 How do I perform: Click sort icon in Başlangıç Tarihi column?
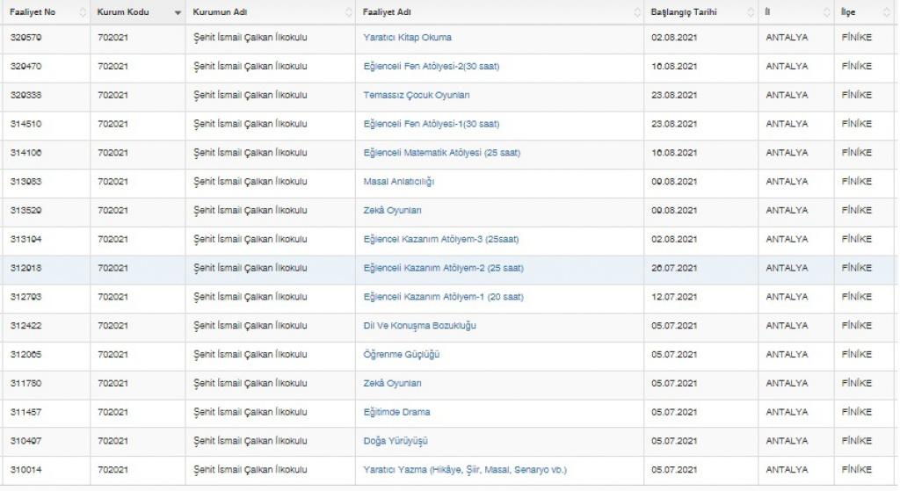[x=750, y=12]
